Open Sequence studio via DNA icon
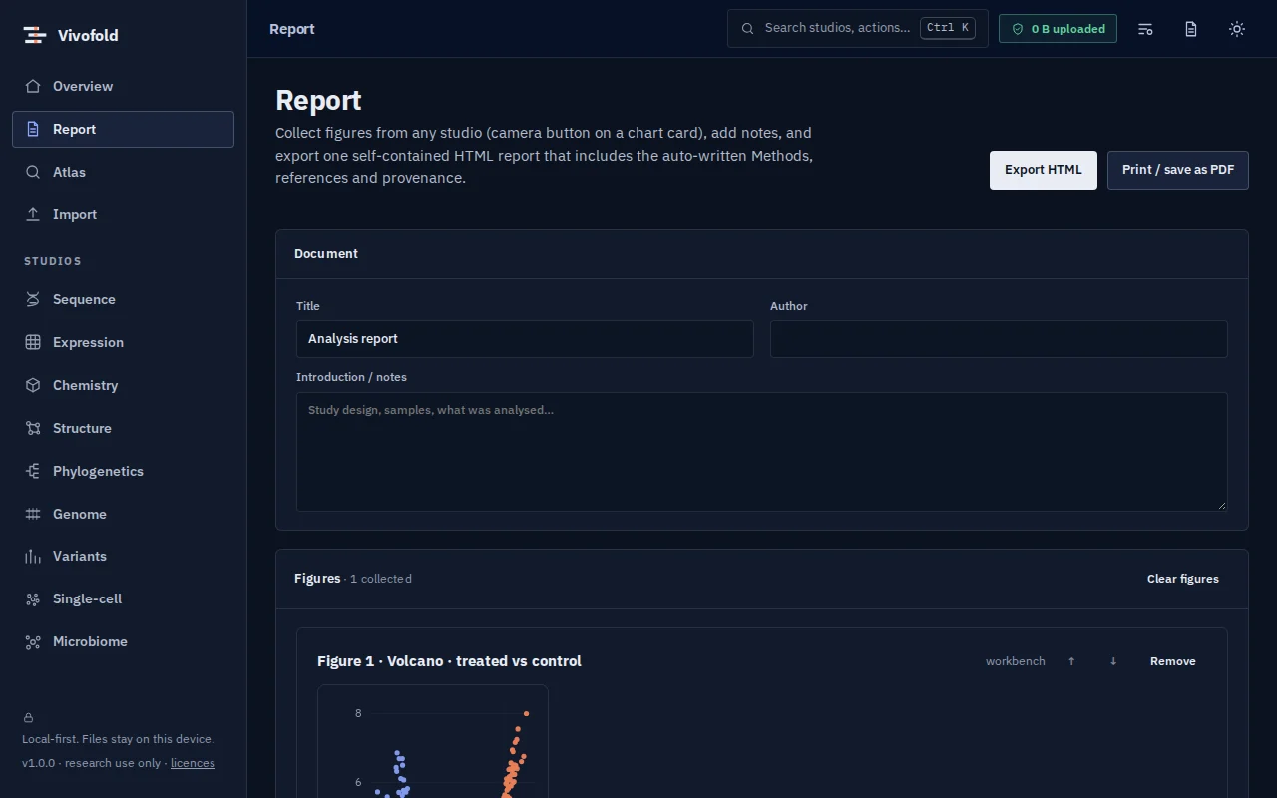This screenshot has width=1277, height=798. [x=33, y=299]
